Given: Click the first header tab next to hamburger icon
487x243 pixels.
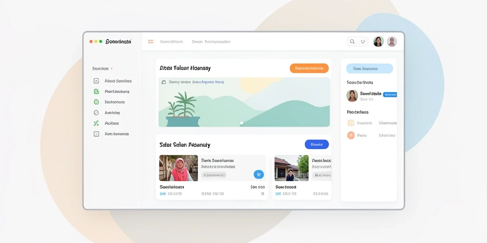Looking at the screenshot, I should pyautogui.click(x=171, y=42).
